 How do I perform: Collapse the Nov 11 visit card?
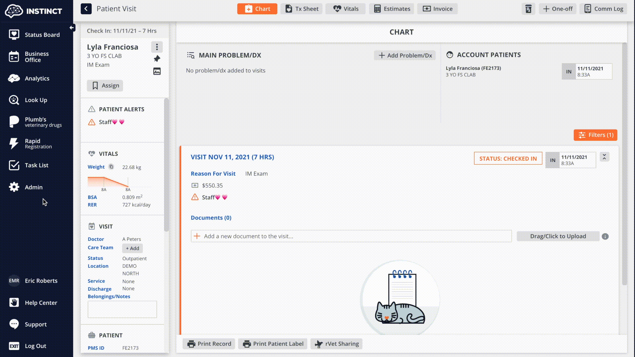point(604,157)
